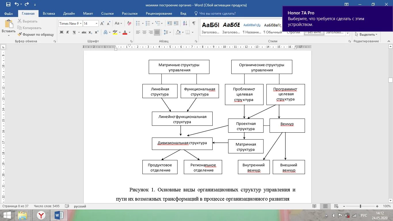Switch to the Вставка tab
Image resolution: width=393 pixels, height=221 pixels.
[49, 14]
